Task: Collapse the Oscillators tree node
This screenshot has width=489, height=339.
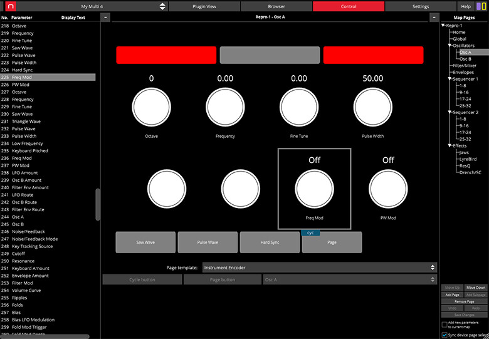Action: [x=450, y=46]
